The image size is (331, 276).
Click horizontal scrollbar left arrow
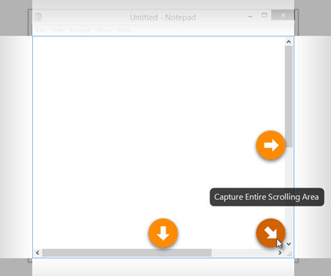tap(38, 253)
